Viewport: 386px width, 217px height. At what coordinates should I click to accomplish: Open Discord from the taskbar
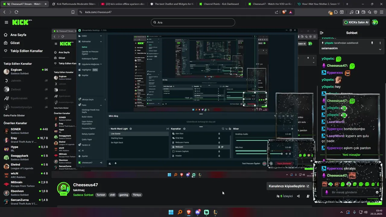pos(198,212)
